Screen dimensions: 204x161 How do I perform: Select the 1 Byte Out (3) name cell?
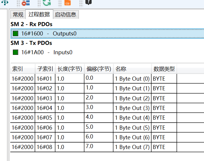(x=132, y=108)
